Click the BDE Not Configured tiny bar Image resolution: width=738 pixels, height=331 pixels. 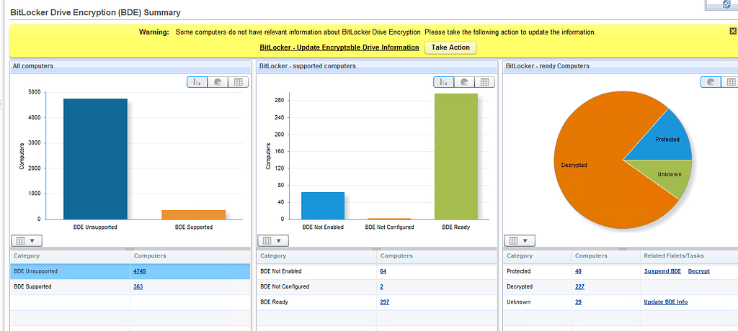point(389,219)
